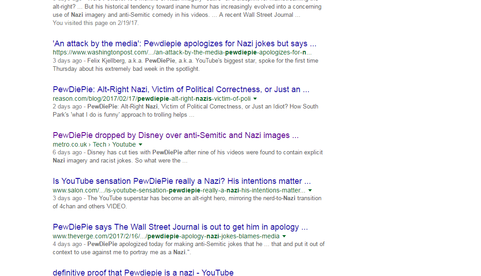Click the snippet mentioning 'How South Park's'
The width and height of the screenshot is (481, 276).
tap(185, 111)
